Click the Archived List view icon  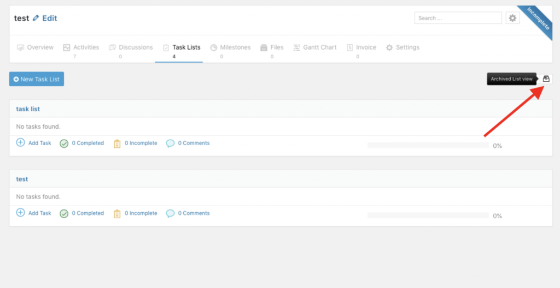(546, 79)
